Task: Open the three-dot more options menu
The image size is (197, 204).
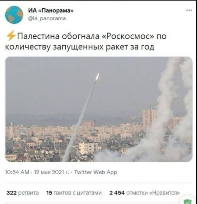Action: coord(189,10)
